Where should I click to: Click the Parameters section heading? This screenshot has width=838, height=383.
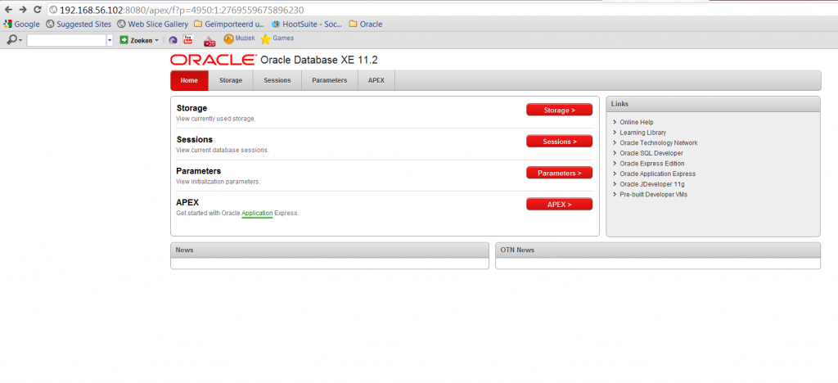pyautogui.click(x=199, y=172)
